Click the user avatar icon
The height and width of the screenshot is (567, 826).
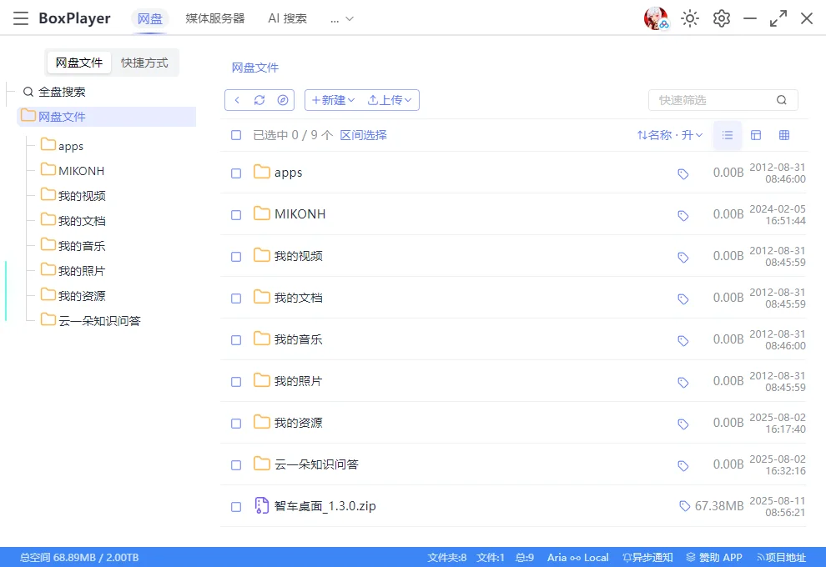click(x=656, y=18)
